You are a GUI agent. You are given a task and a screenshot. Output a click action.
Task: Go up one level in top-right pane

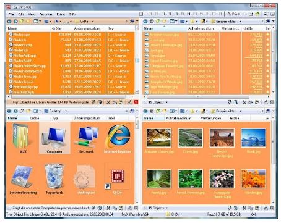[x=158, y=21]
